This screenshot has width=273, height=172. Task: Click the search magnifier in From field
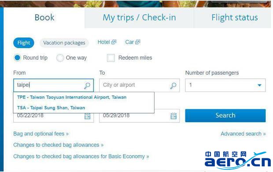[87, 85]
